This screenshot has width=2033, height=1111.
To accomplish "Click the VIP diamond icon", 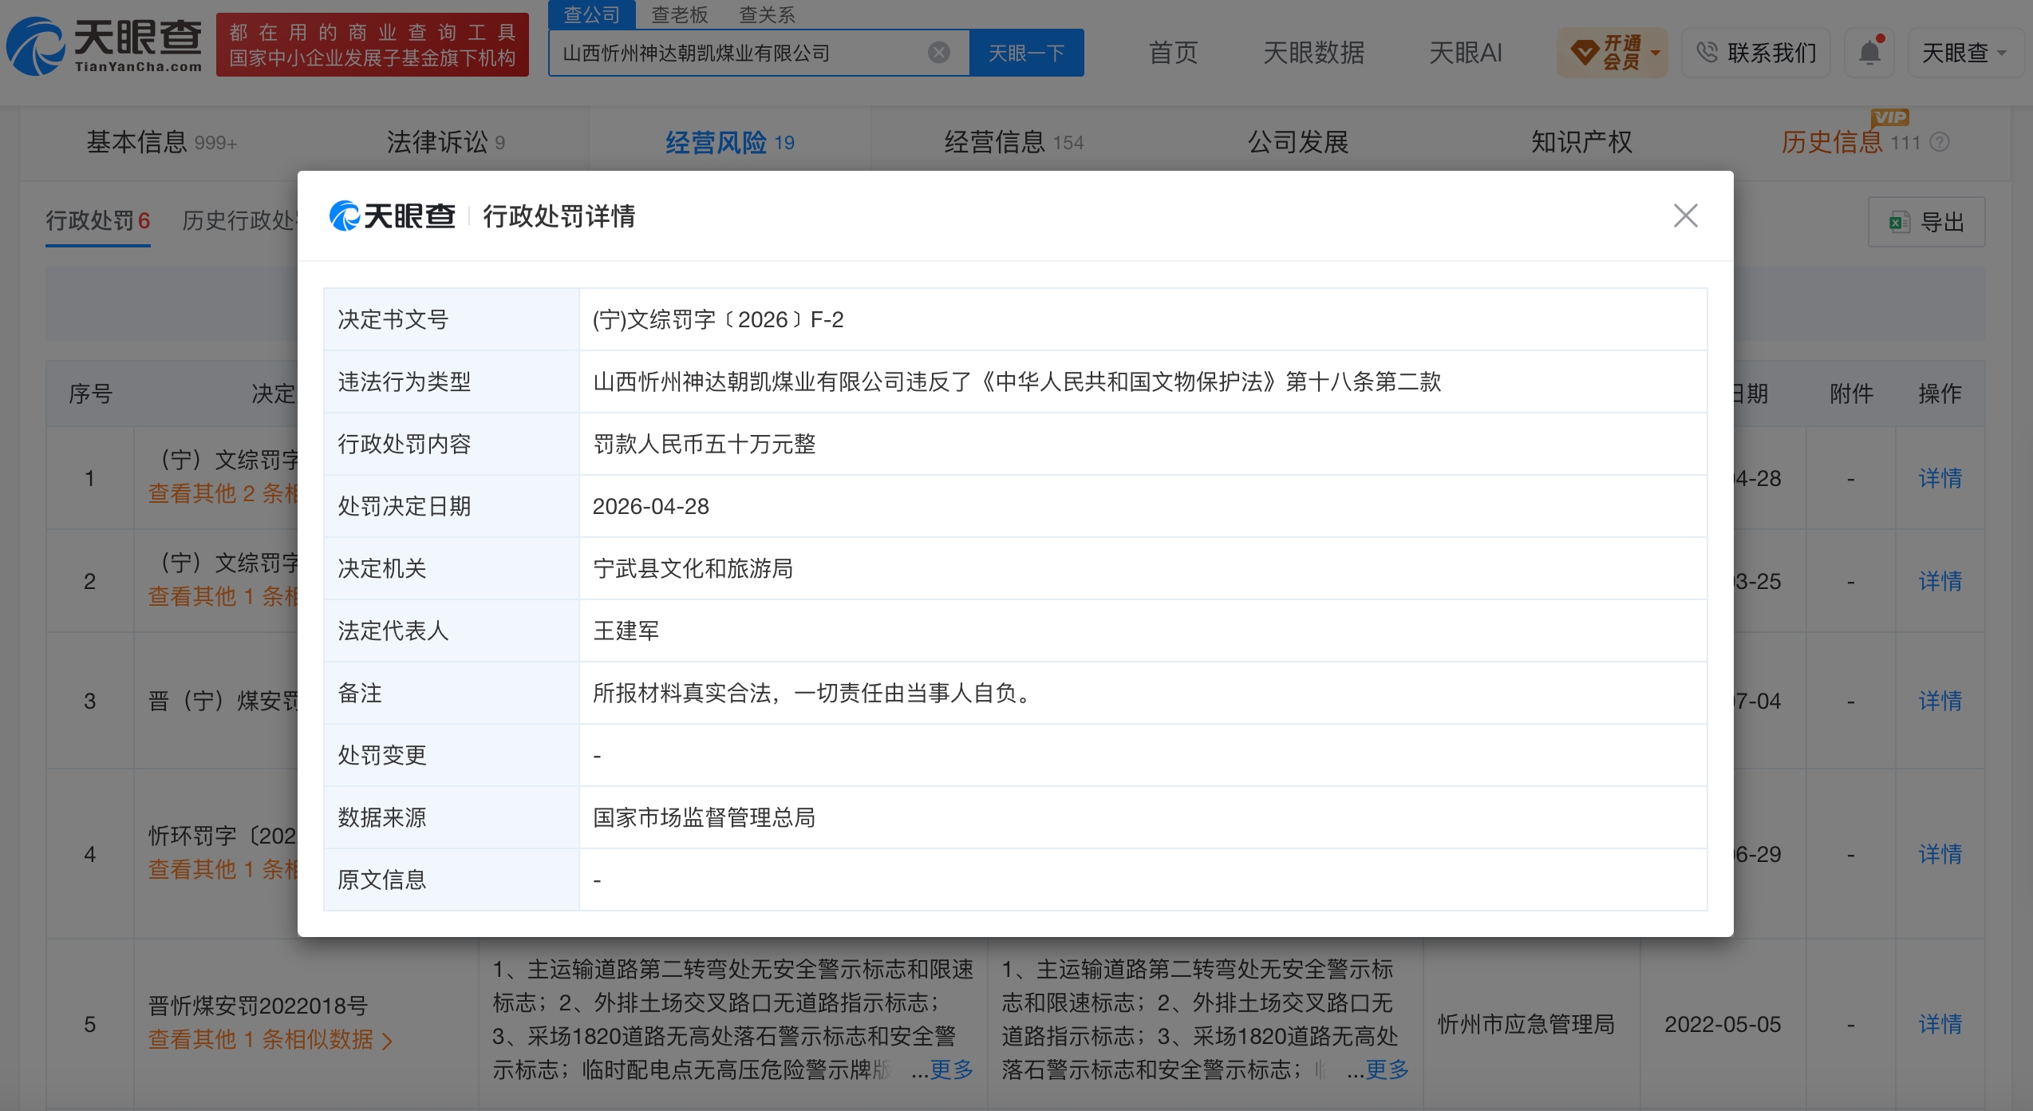I will 1584,53.
